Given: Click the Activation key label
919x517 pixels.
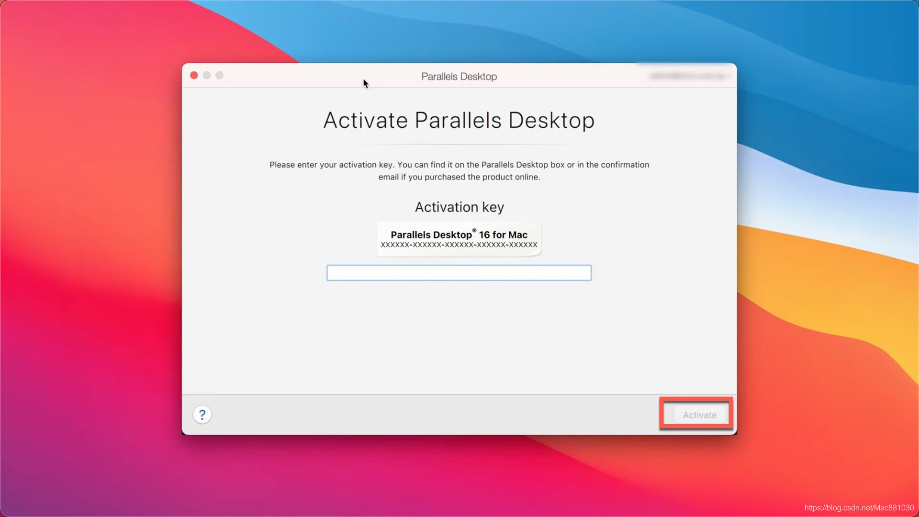Looking at the screenshot, I should point(459,207).
